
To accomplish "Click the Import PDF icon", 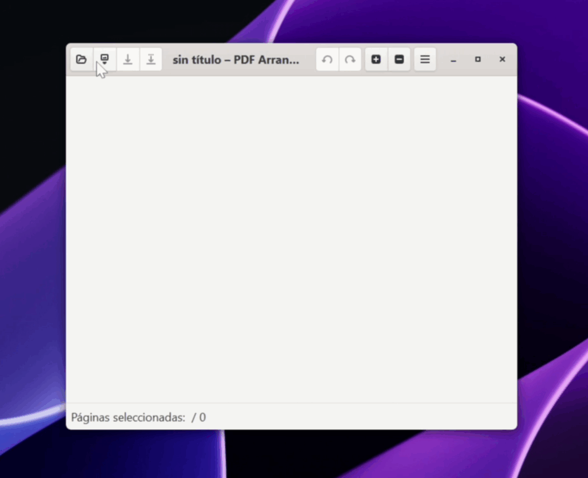I will (105, 59).
